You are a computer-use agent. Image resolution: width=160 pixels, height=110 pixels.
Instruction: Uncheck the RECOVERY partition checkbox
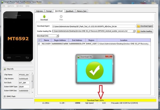point(39,44)
